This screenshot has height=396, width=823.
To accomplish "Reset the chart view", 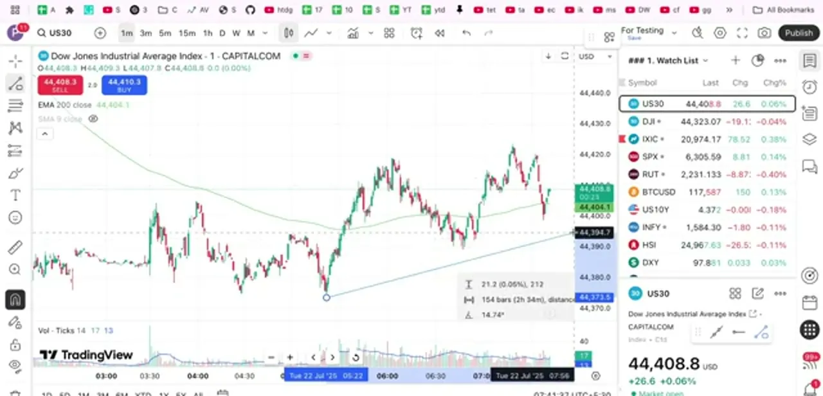I will pos(356,357).
